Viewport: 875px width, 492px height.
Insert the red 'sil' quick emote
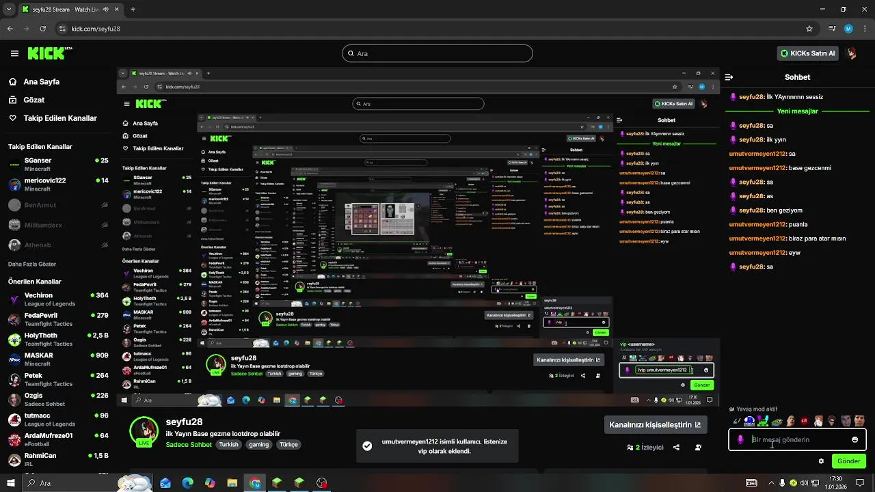[x=805, y=421]
